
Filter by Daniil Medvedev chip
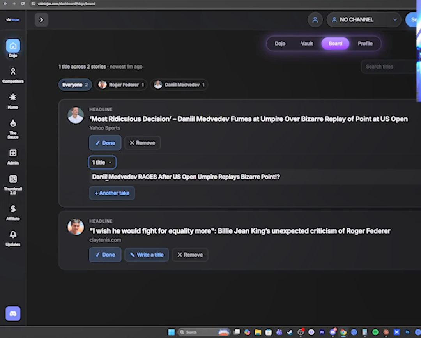coord(179,85)
